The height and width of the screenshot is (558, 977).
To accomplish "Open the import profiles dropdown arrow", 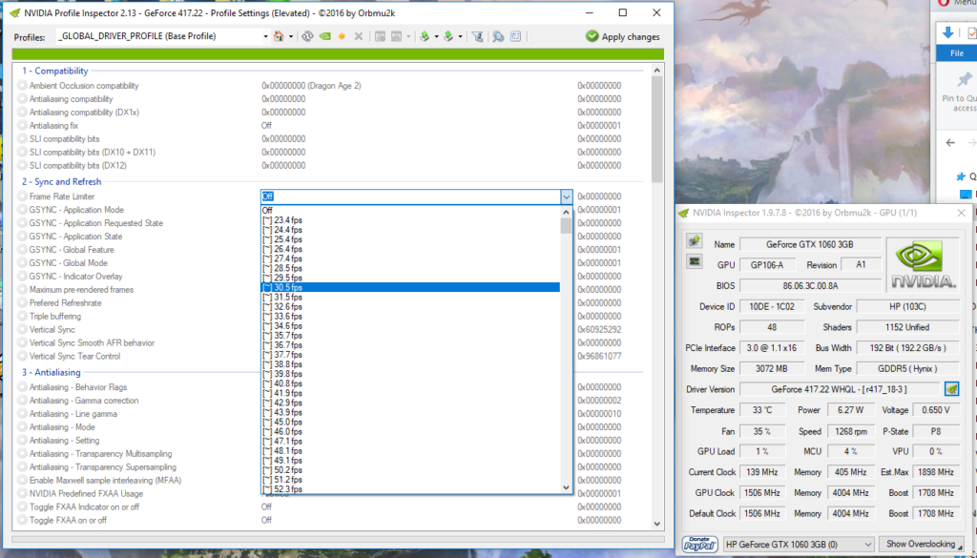I will coord(461,37).
